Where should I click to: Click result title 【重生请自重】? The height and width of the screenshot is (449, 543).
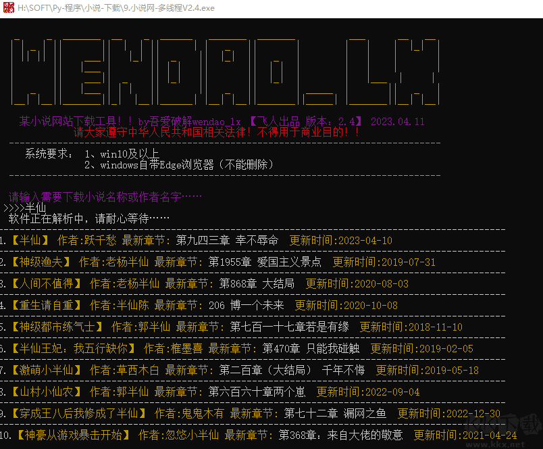click(x=47, y=305)
